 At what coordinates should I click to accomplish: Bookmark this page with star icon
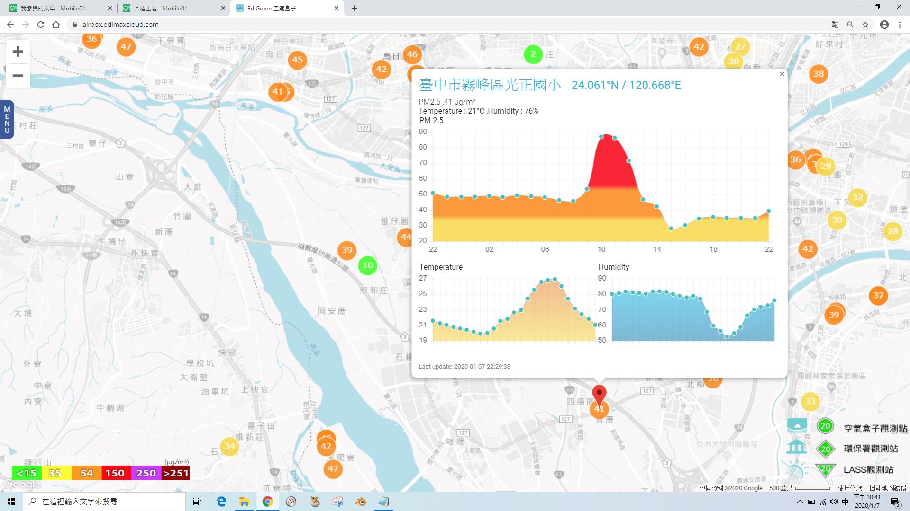(865, 25)
